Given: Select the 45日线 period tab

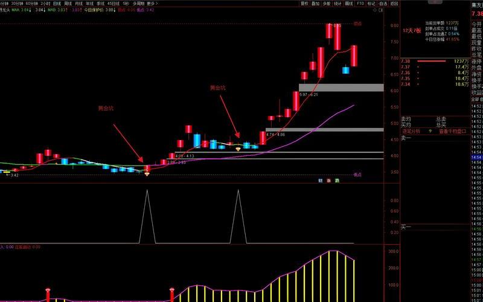Looking at the screenshot, I should (114, 4).
